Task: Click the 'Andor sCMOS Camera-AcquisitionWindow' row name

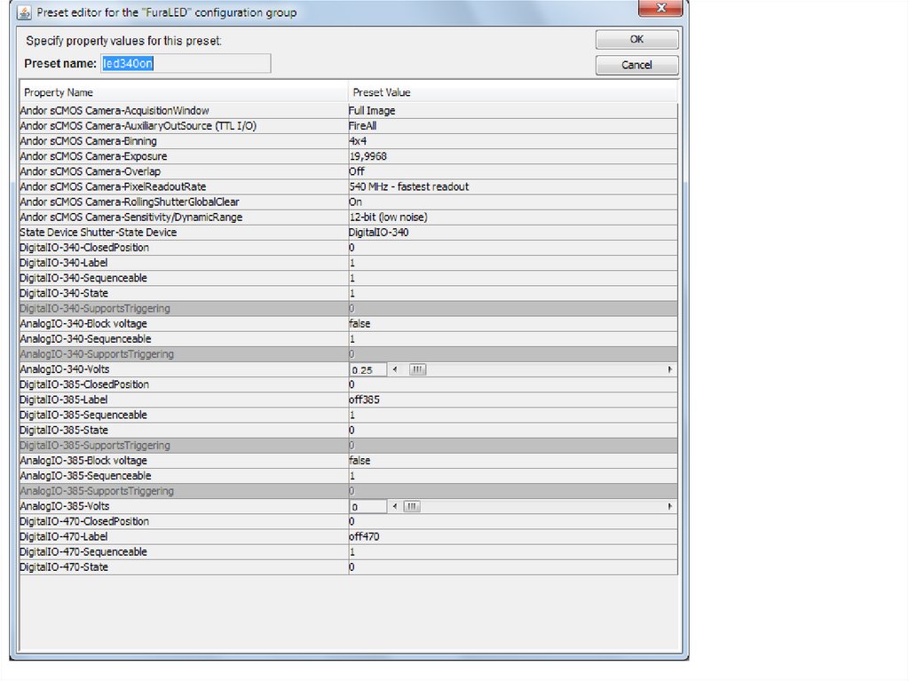Action: pos(115,110)
